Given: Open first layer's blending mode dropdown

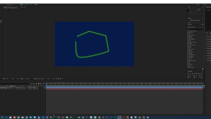Looking at the screenshot, I should pos(24,88).
